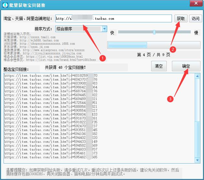Click the 共获得 48 个宝贝链接 status text
This screenshot has height=180, width=204.
65,67
